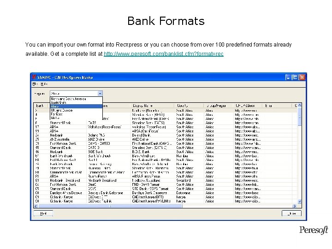Click the Print button
Image resolution: width=332 pixels, height=249 pixels.
click(x=43, y=213)
